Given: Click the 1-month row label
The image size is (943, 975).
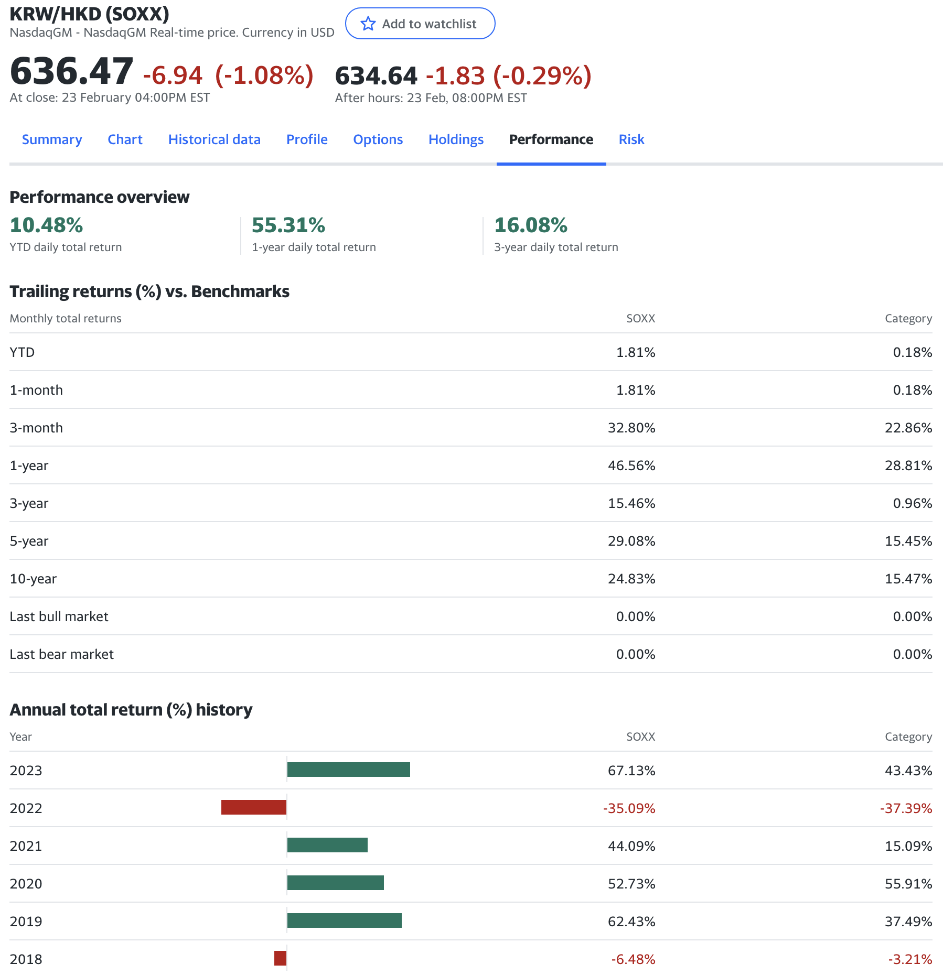Looking at the screenshot, I should 36,390.
